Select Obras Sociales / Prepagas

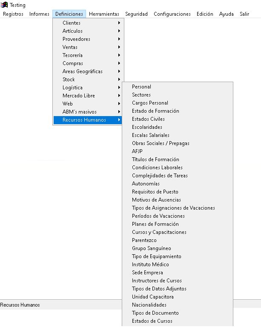tap(161, 143)
